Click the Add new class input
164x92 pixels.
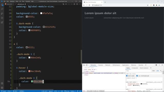tap(144, 74)
